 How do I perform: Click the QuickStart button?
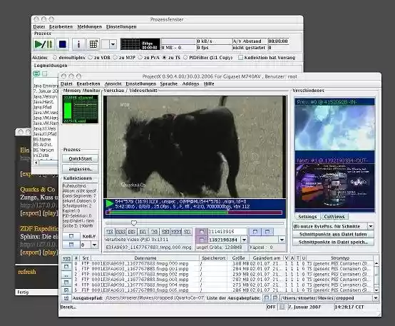(80, 158)
